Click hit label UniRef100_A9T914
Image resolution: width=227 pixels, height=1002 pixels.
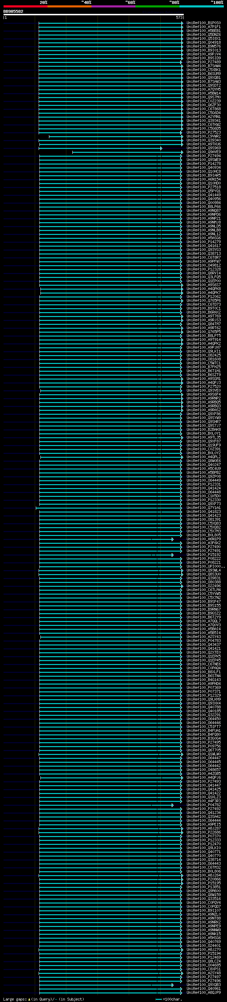[x=203, y=339]
